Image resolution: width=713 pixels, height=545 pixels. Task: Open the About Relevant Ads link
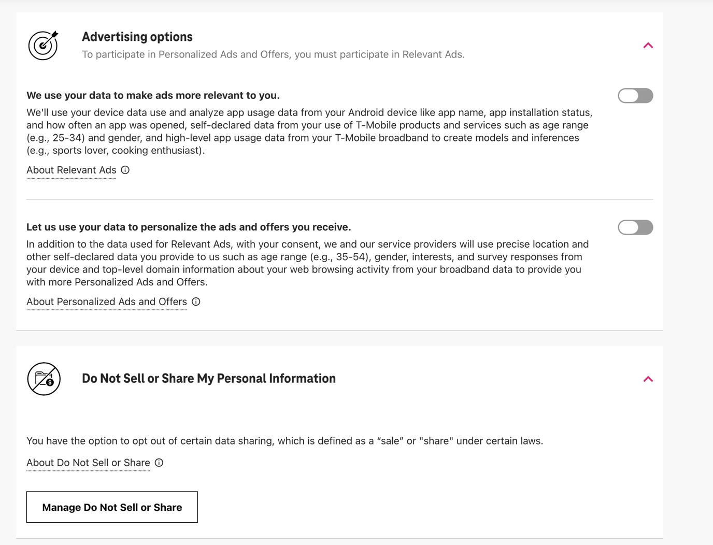pyautogui.click(x=72, y=170)
